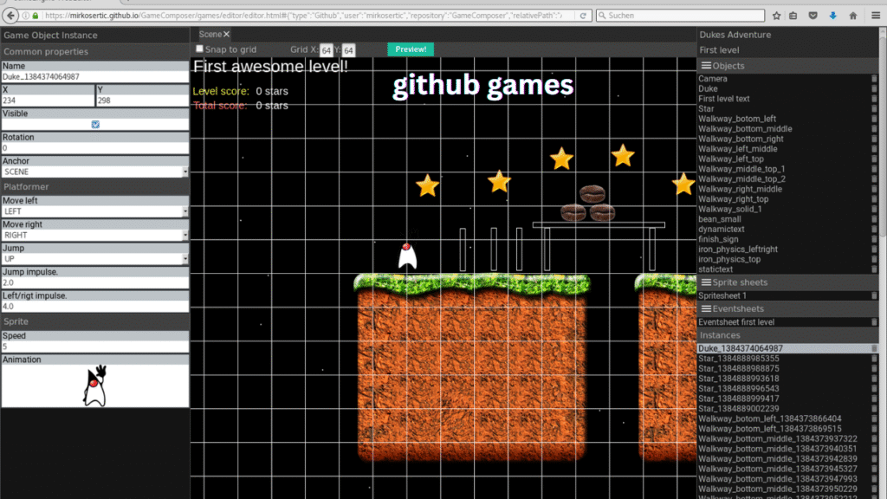Select the coffee bean pile in scene
Viewport: 887px width, 499px height.
click(588, 203)
